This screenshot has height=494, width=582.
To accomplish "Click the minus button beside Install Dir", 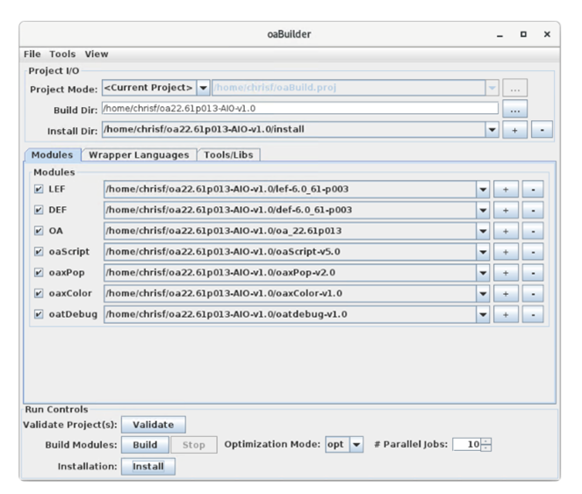I will point(542,130).
